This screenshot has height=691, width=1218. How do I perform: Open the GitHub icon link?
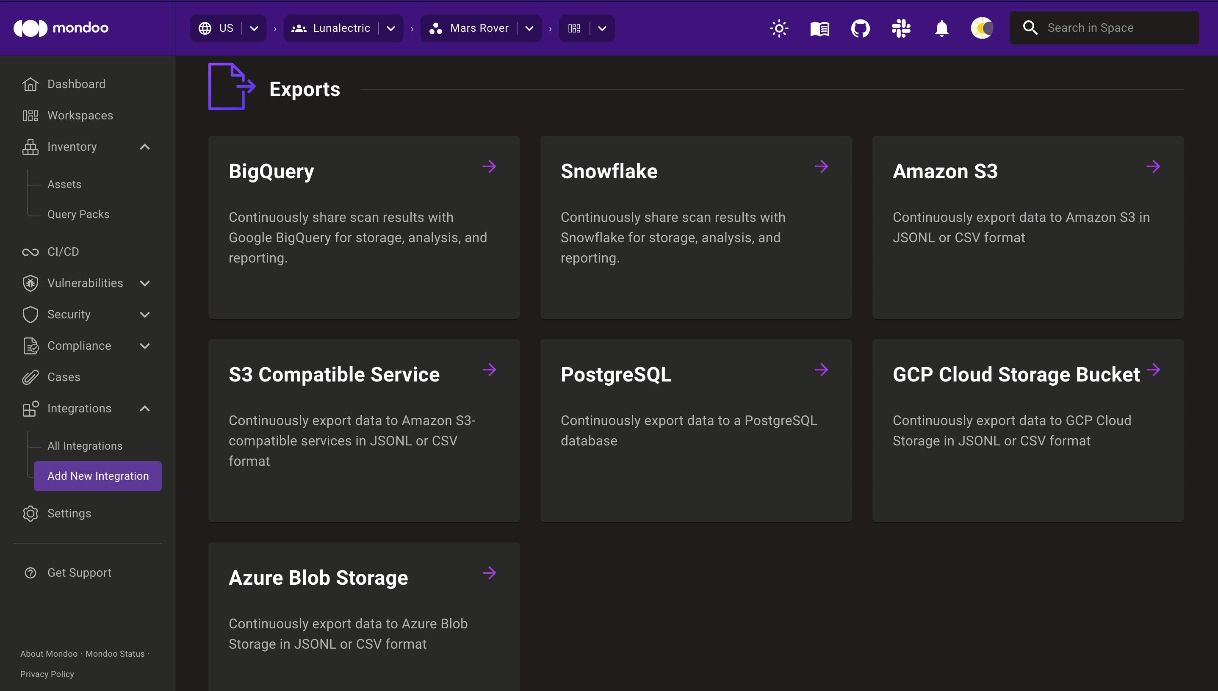(860, 28)
